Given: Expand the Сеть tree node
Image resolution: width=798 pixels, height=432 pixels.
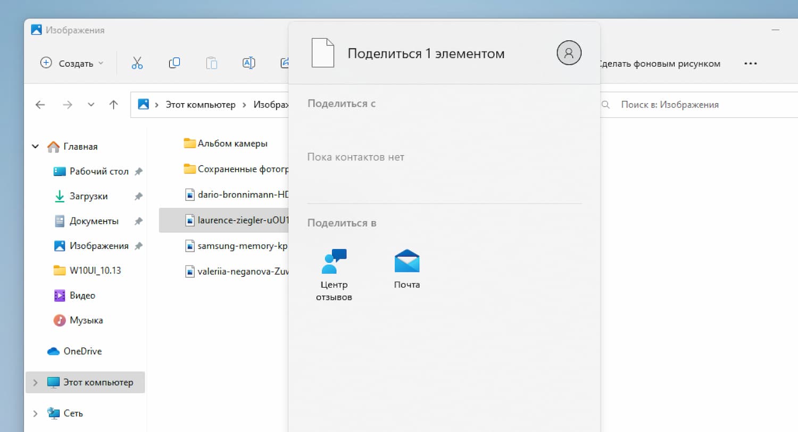Looking at the screenshot, I should click(36, 413).
